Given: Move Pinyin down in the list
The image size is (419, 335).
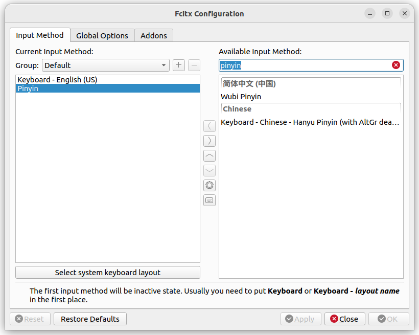Looking at the screenshot, I should point(209,170).
